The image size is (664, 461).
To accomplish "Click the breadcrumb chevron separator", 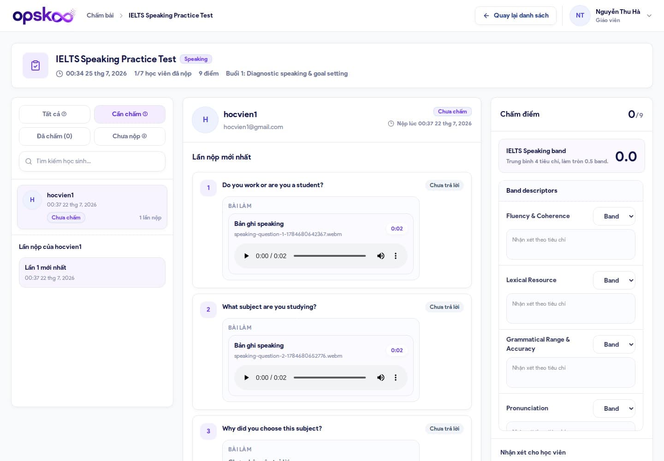I will point(121,16).
